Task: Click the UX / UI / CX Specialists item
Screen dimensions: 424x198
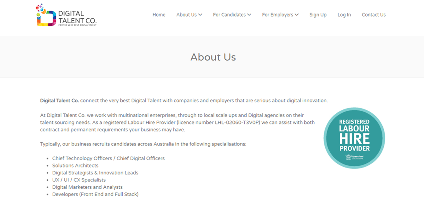Action: click(79, 180)
